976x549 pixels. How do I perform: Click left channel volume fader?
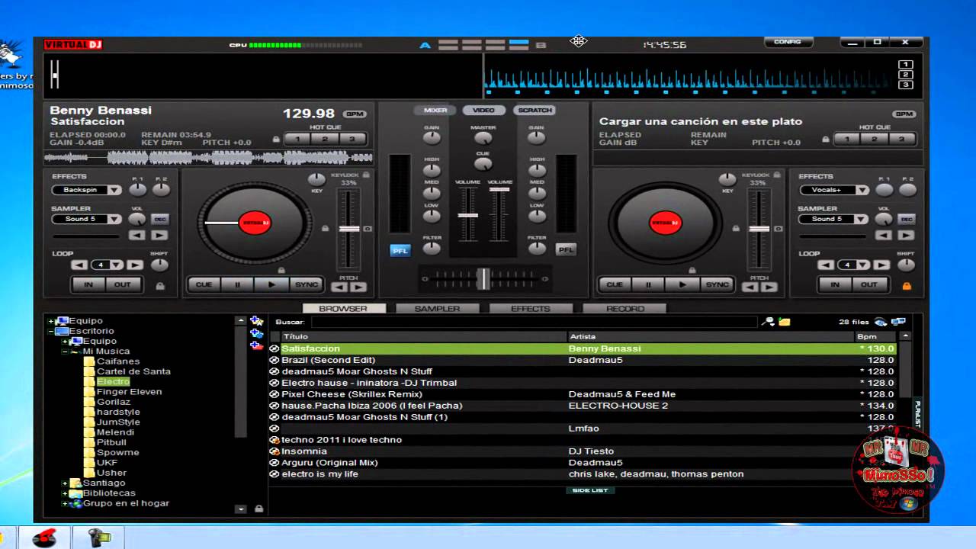coord(467,216)
